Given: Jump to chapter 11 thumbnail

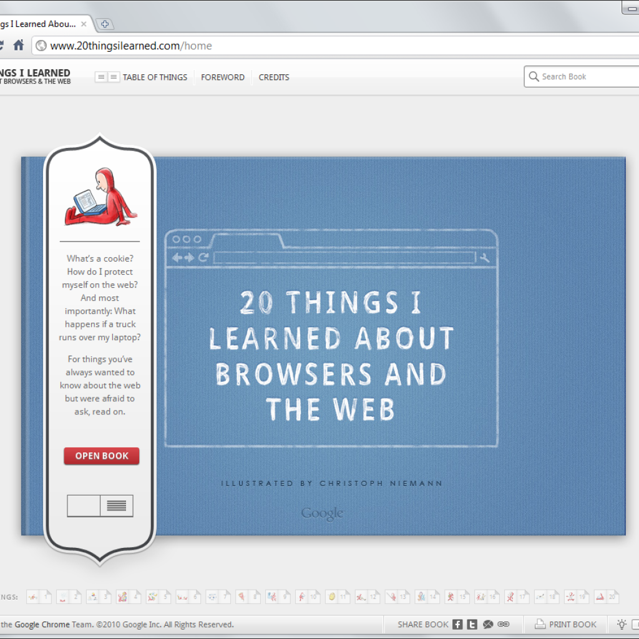Looking at the screenshot, I should 337,597.
